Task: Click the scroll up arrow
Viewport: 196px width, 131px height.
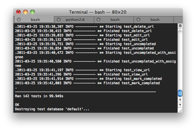Action: pos(180,100)
